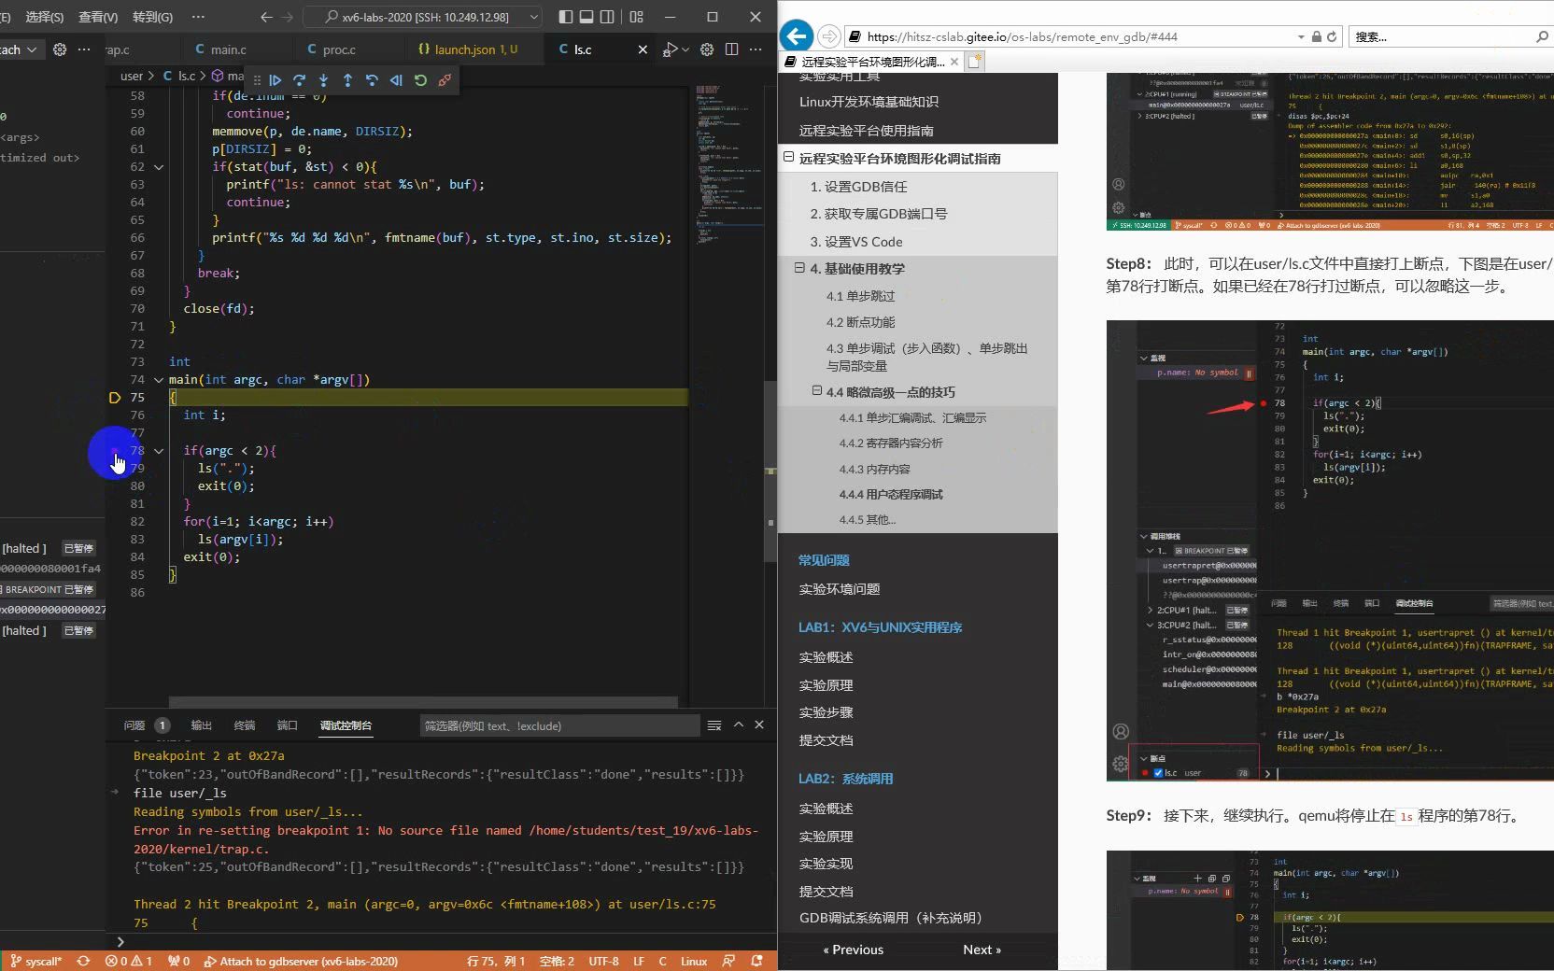Maximize the panel with the chevron up

coord(739,725)
